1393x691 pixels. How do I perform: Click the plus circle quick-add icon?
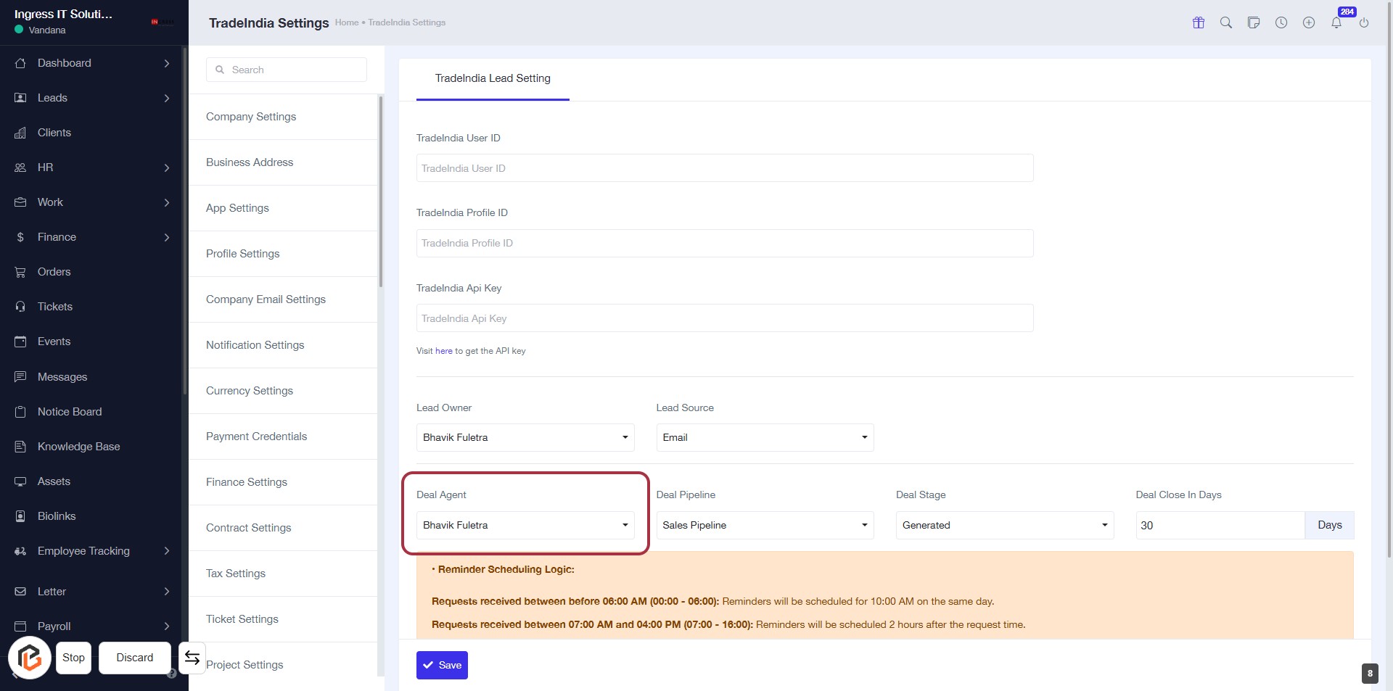click(x=1308, y=22)
